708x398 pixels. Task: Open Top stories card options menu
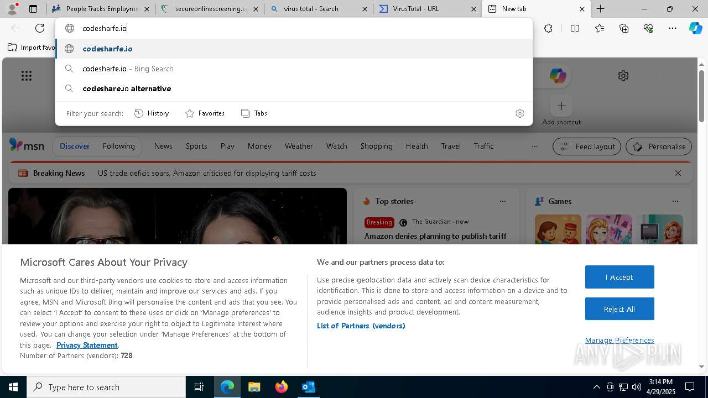pyautogui.click(x=502, y=201)
